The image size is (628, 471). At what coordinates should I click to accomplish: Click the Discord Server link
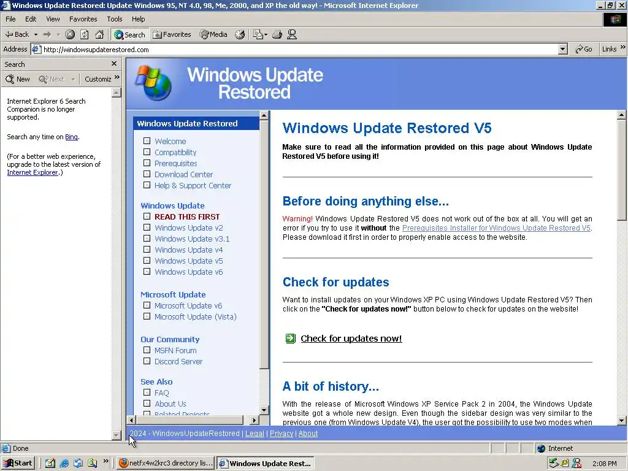tap(178, 361)
